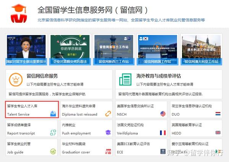
Task: Open 荷兰学生信息存储认证机构 DUO card
Action: 196,109
